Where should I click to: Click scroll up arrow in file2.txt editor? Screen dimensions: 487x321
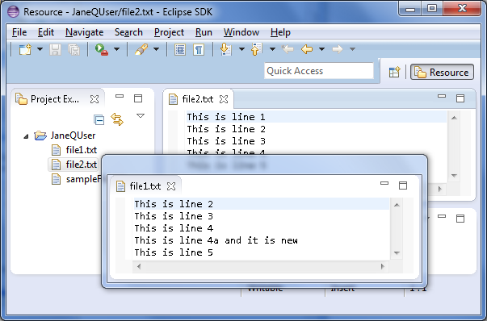454,118
